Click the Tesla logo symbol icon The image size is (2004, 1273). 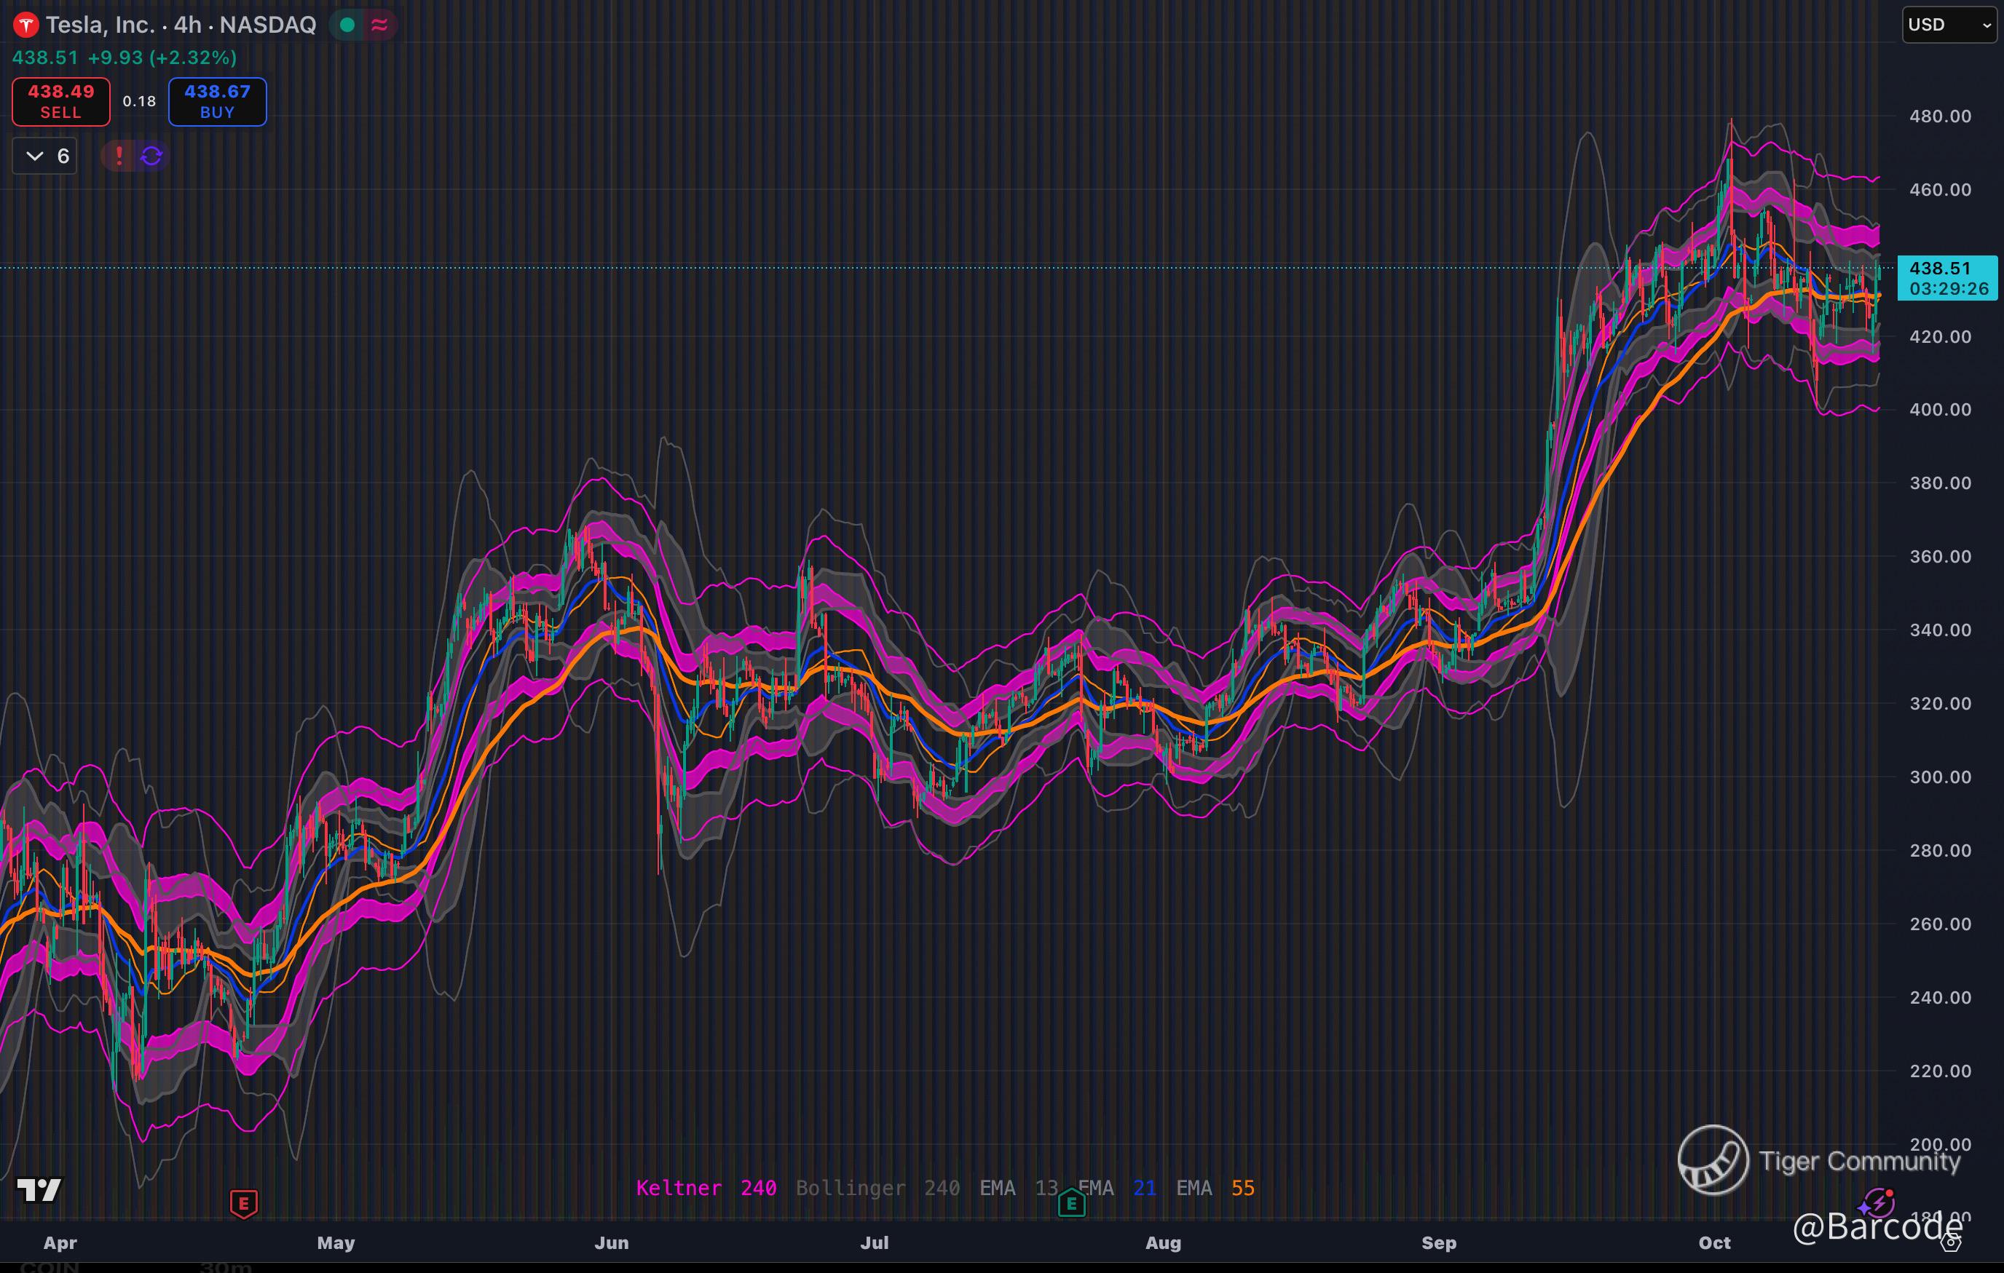pos(25,25)
